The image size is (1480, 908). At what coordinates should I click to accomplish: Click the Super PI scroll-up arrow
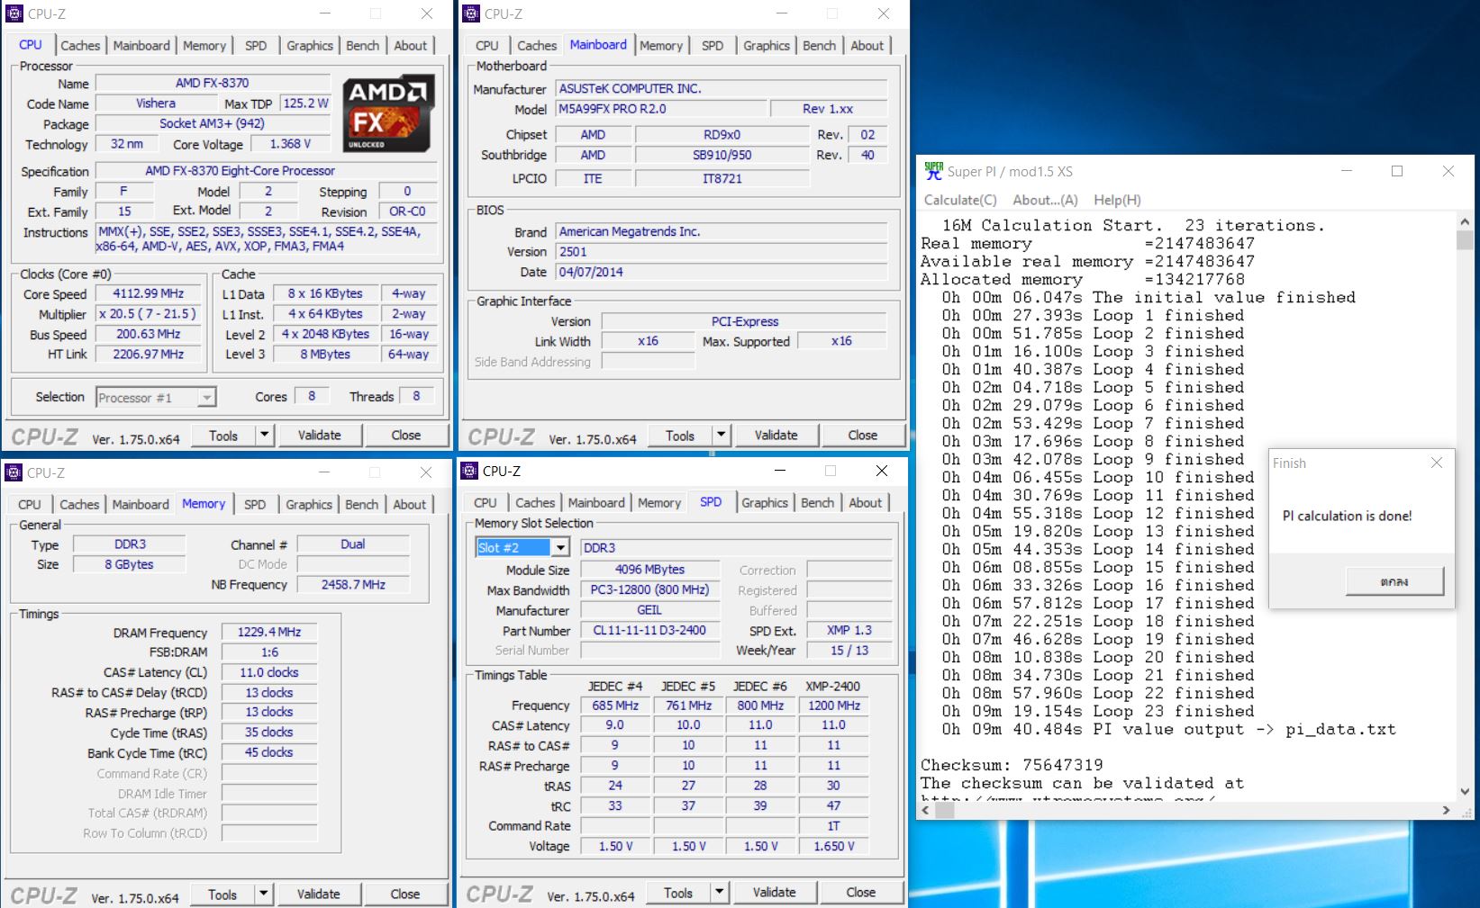click(1465, 221)
